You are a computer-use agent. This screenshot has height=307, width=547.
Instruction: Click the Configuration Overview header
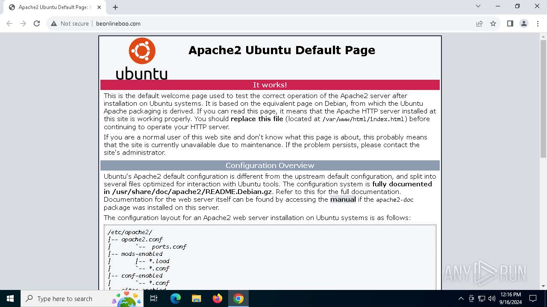(270, 165)
